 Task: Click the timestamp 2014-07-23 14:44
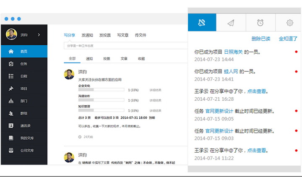pyautogui.click(x=214, y=59)
